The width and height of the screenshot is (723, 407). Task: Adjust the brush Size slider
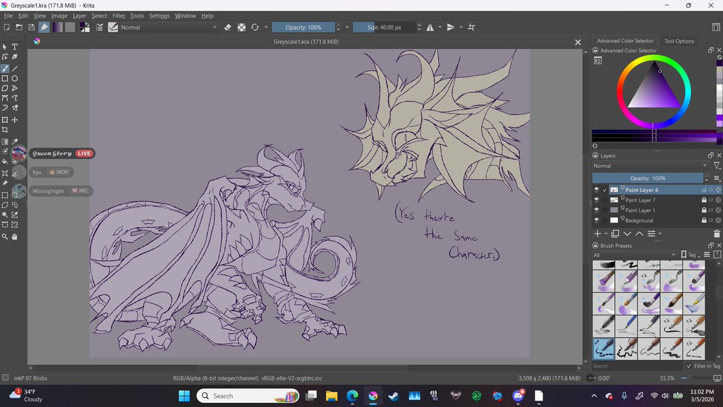click(383, 27)
